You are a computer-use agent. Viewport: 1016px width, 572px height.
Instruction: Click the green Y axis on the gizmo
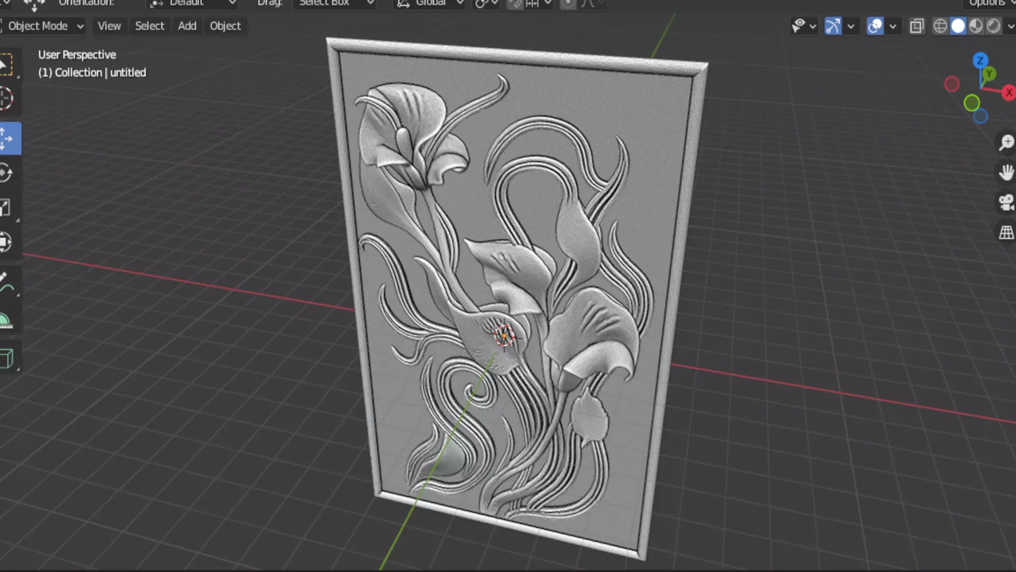(988, 74)
